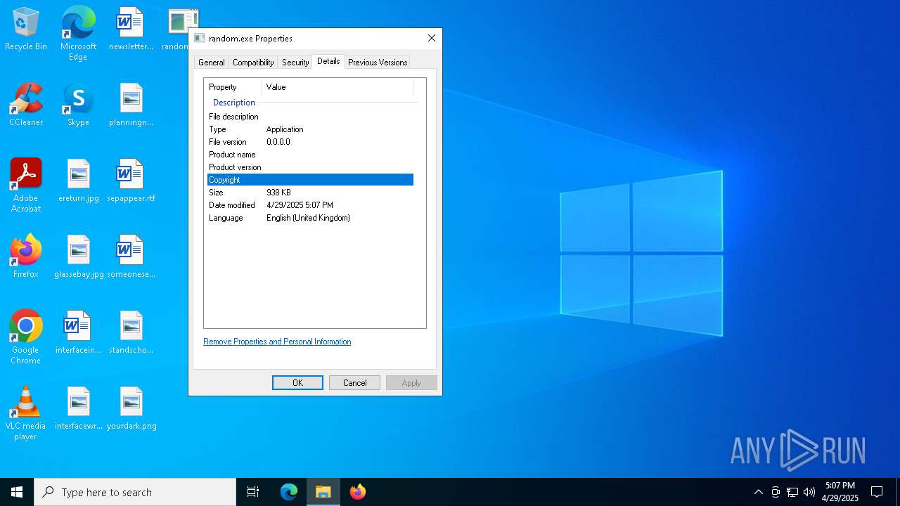Launch Edge from the taskbar
This screenshot has width=900, height=506.
tap(289, 492)
